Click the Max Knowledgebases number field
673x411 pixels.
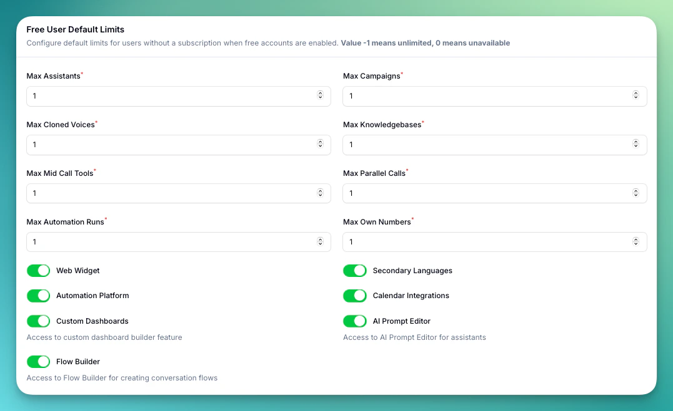495,145
